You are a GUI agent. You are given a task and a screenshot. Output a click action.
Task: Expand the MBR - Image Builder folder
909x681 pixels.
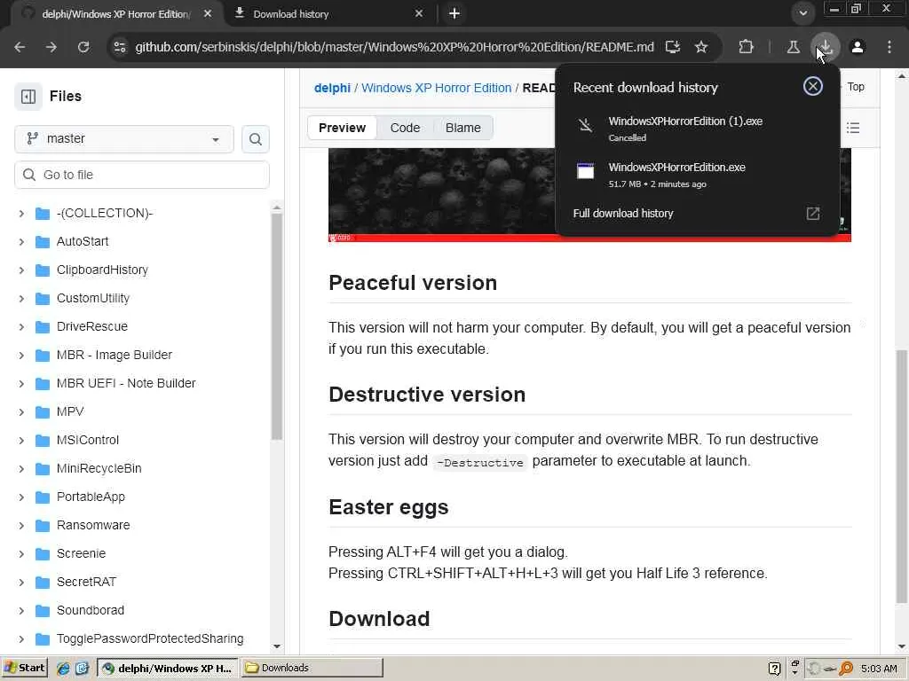tap(21, 355)
